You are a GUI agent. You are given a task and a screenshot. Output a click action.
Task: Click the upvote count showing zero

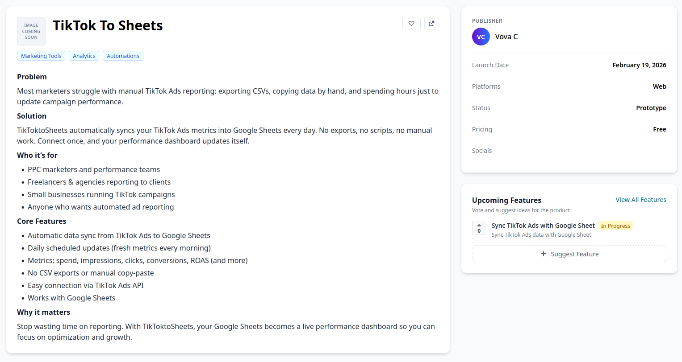click(x=479, y=231)
